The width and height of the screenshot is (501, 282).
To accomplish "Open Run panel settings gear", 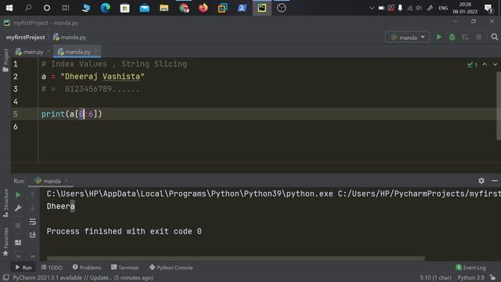I will click(481, 181).
